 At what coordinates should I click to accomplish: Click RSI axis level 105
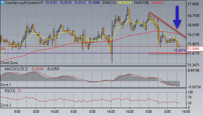point(190,92)
